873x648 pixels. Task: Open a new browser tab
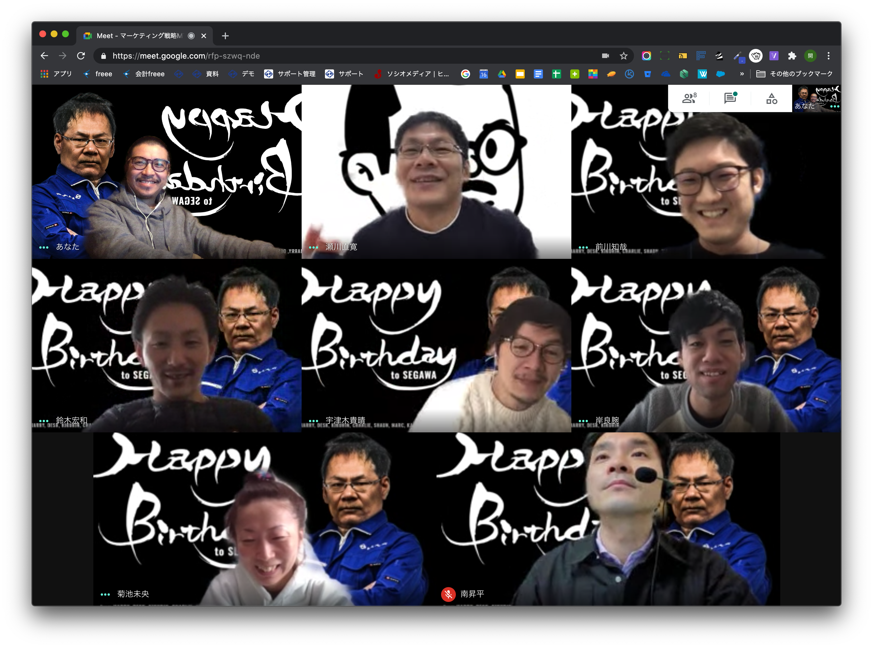point(225,36)
